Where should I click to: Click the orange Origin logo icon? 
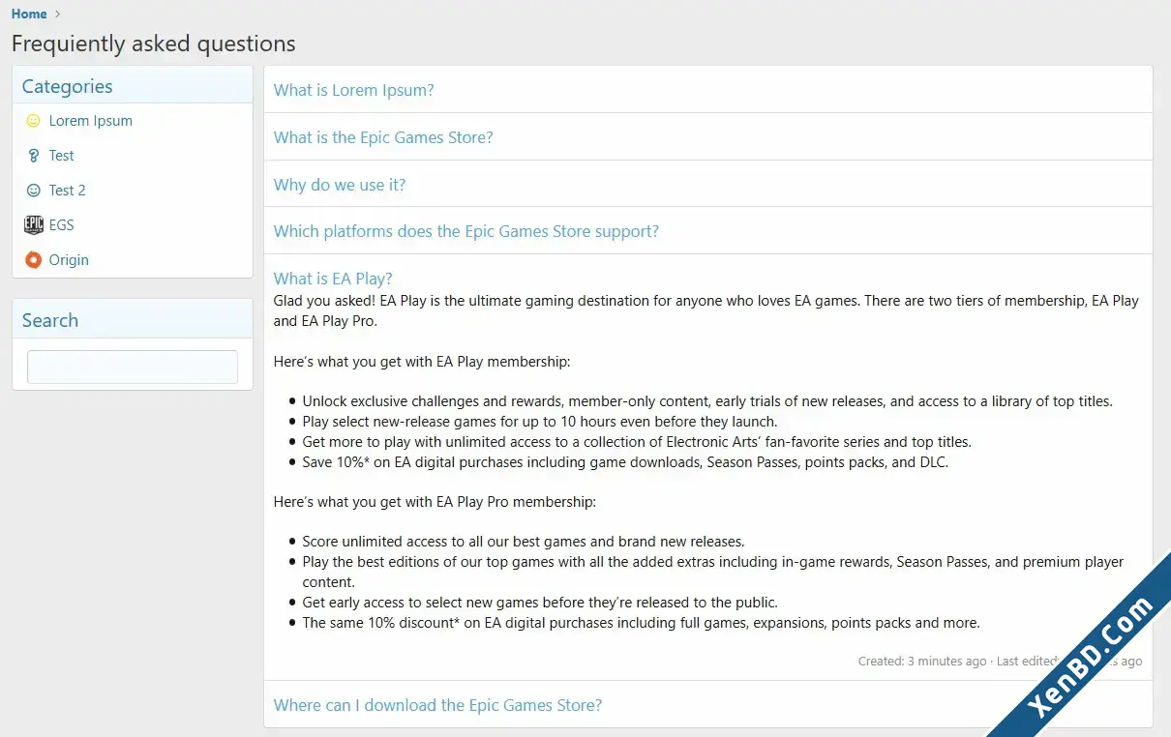coord(33,260)
